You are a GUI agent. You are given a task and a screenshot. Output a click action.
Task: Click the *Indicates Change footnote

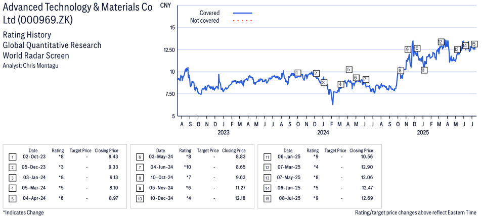click(x=23, y=212)
